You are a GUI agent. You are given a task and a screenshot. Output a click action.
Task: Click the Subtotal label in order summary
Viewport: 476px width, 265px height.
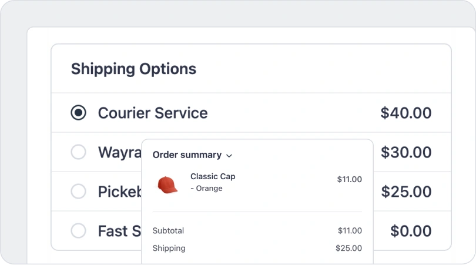pyautogui.click(x=168, y=230)
